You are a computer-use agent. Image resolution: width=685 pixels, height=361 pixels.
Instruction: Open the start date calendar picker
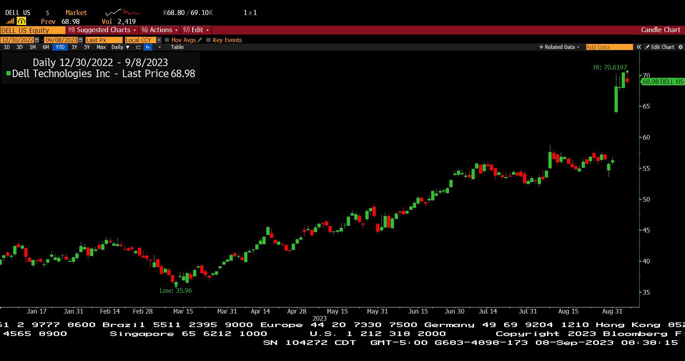click(37, 40)
